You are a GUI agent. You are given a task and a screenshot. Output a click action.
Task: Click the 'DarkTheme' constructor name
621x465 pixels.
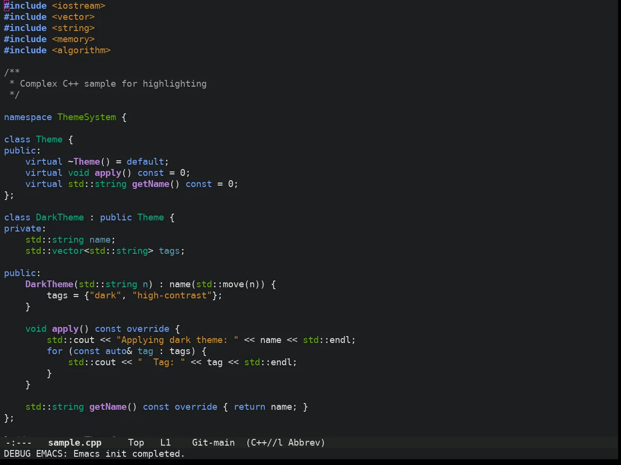[49, 284]
